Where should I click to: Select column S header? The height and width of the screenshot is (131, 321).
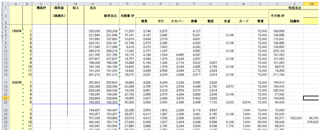pos(177,4)
